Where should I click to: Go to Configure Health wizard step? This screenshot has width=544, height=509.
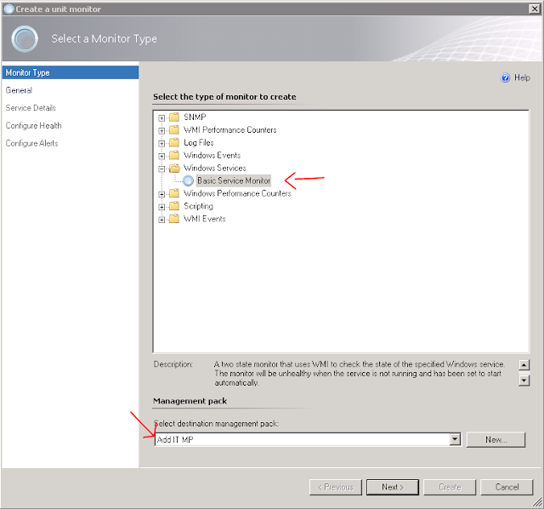click(x=34, y=126)
